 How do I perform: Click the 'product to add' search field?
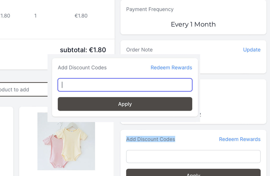point(24,89)
